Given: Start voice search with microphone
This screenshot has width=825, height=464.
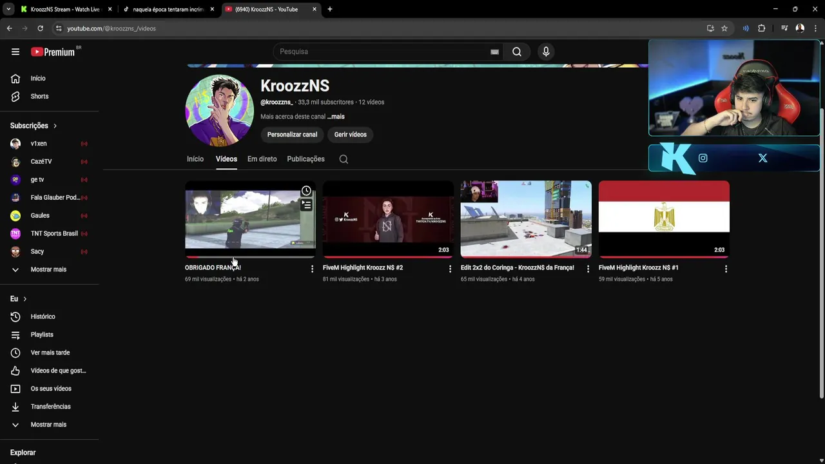Looking at the screenshot, I should pyautogui.click(x=546, y=52).
